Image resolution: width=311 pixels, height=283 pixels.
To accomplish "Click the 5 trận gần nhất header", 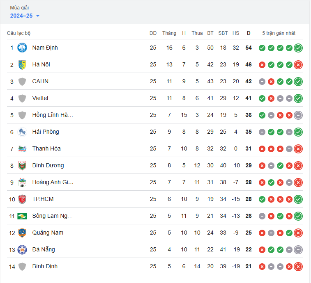I will 279,33.
